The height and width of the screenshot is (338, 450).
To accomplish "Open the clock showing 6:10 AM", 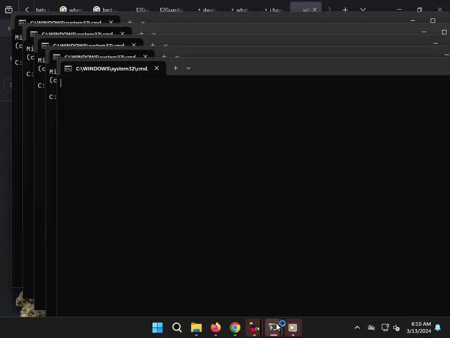I will (x=419, y=327).
